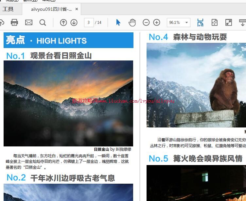Open the cut-off tool icon at the toolbar's right edge
This screenshot has width=246, height=201.
[x=243, y=22]
